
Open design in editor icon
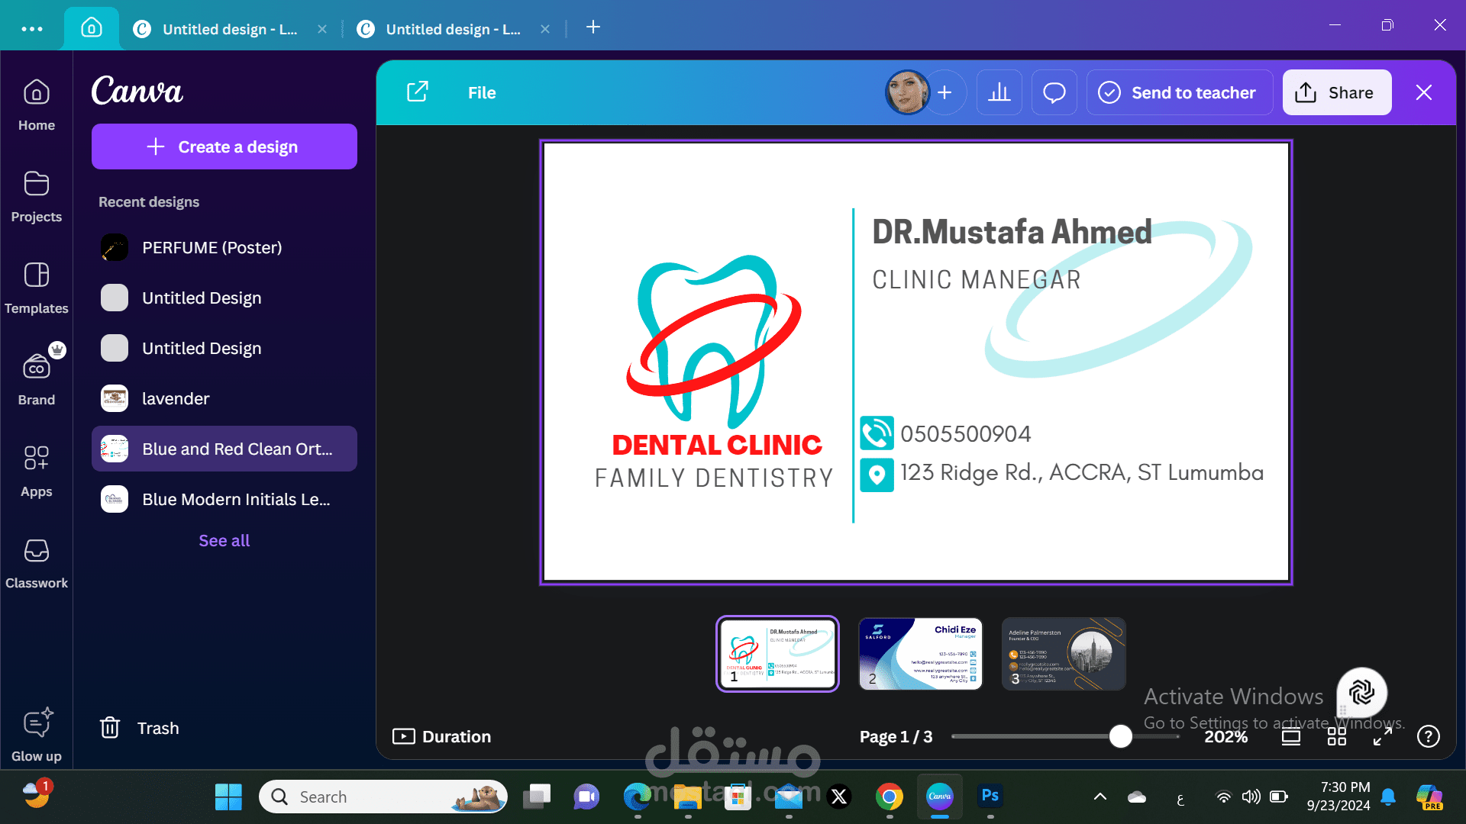[x=418, y=92]
